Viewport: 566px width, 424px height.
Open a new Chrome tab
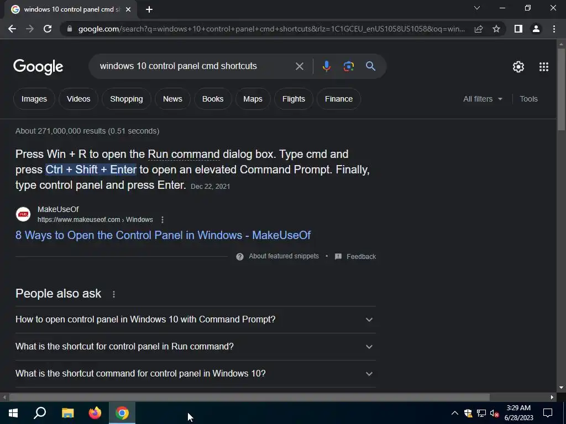click(149, 9)
